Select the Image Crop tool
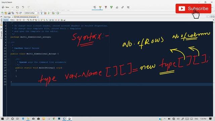215x121 pixels. (x=128, y=7)
